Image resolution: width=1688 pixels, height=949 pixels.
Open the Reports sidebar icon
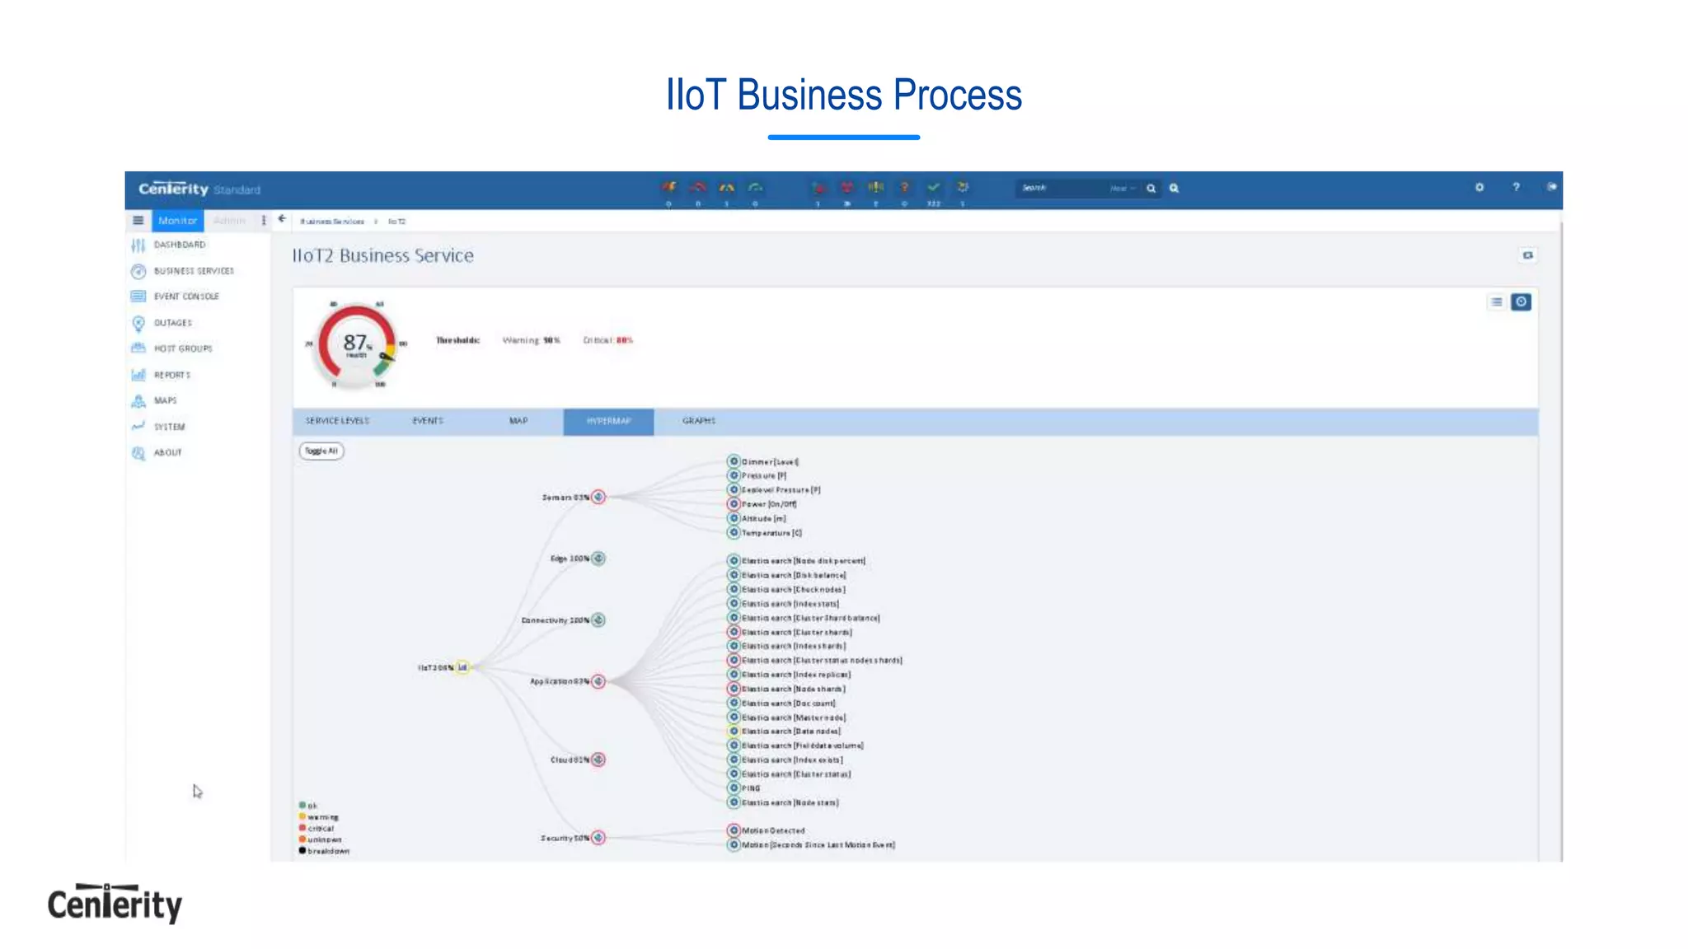pos(138,375)
